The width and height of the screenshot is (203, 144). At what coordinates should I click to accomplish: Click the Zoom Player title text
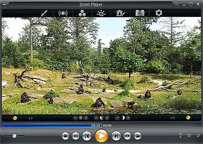pyautogui.click(x=91, y=4)
